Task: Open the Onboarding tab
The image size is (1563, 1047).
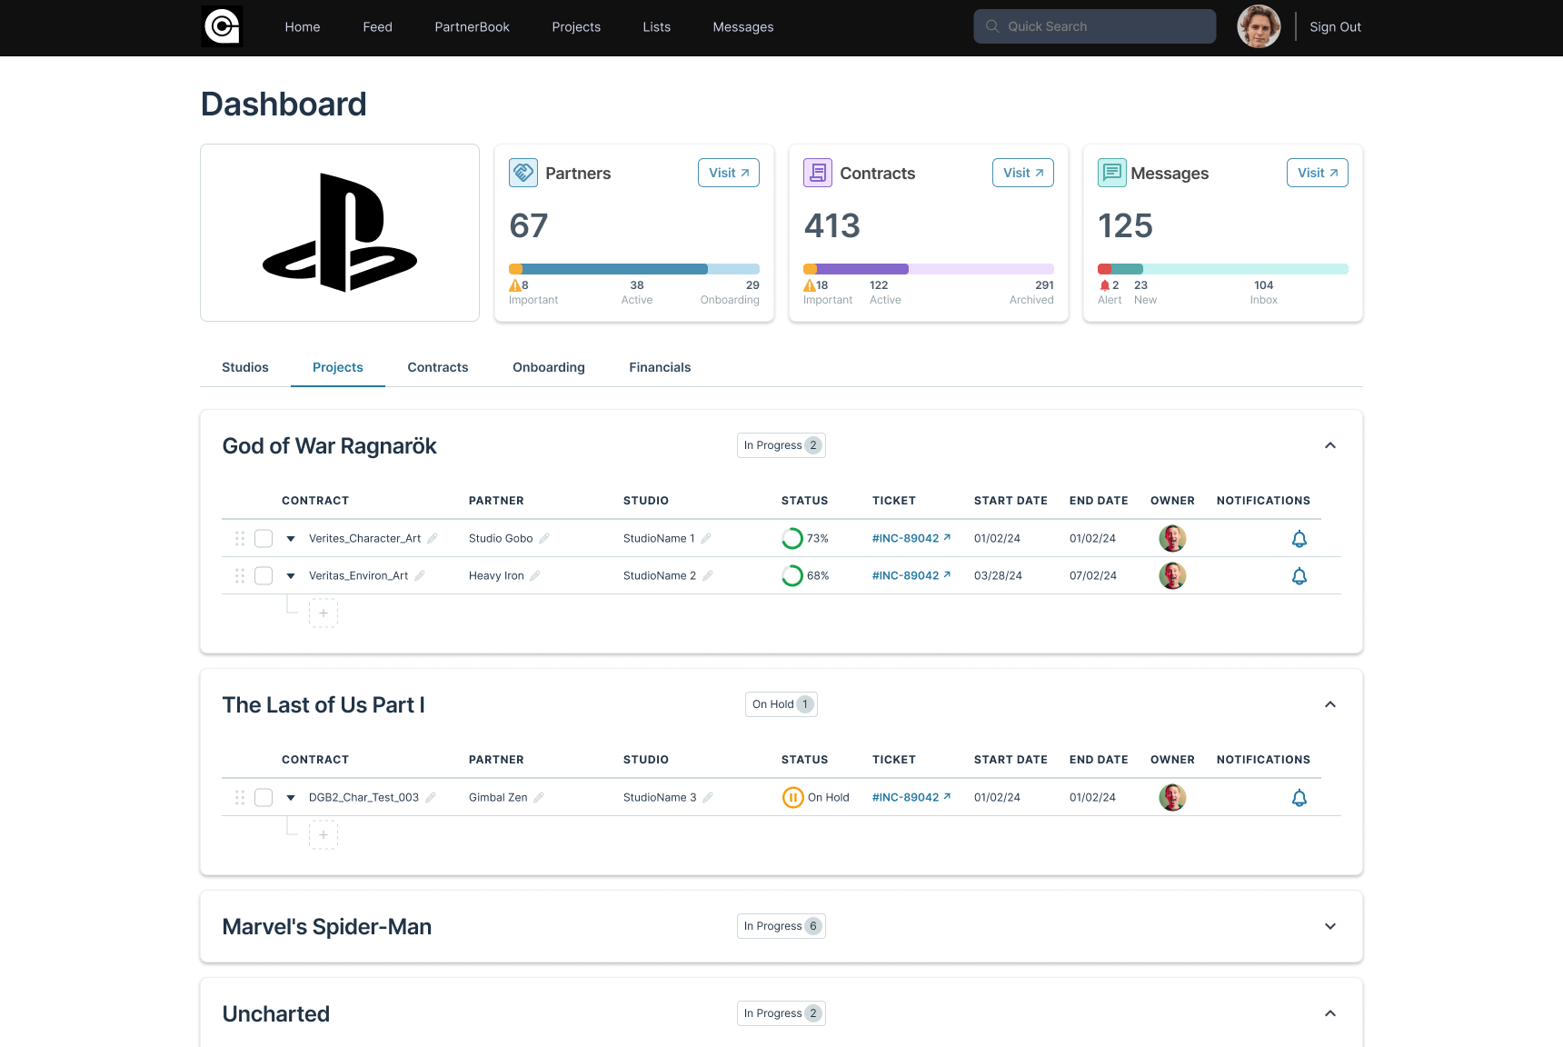Action: (x=549, y=367)
